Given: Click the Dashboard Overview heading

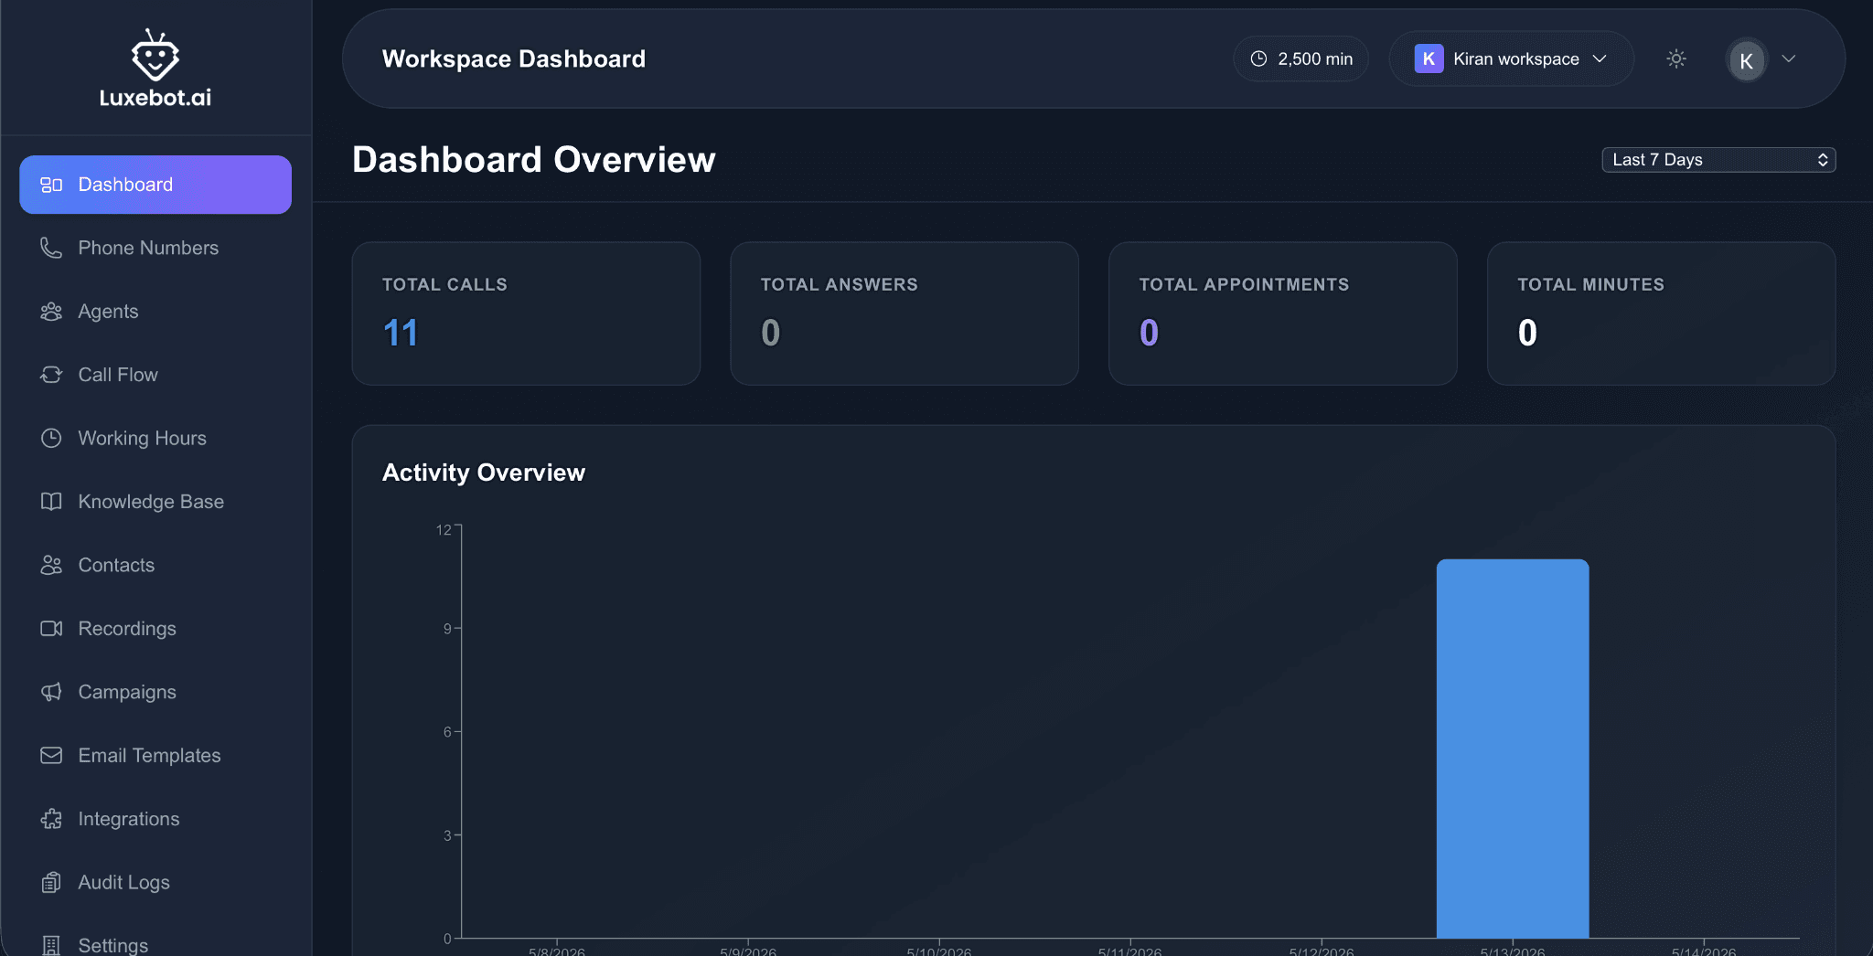Looking at the screenshot, I should (534, 160).
